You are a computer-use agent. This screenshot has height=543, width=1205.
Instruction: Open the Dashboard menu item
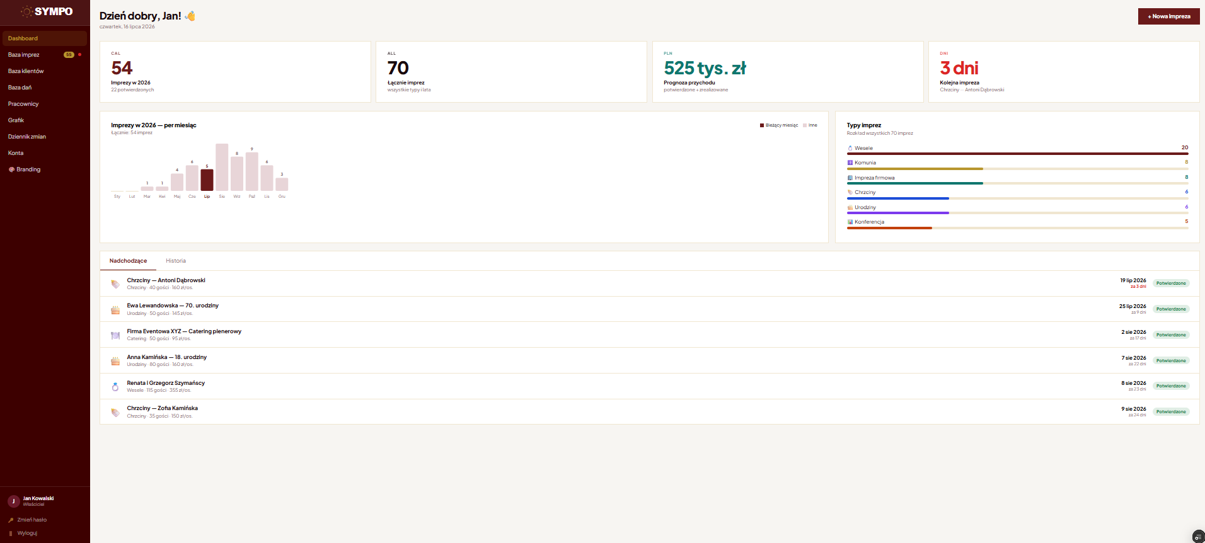tap(45, 38)
